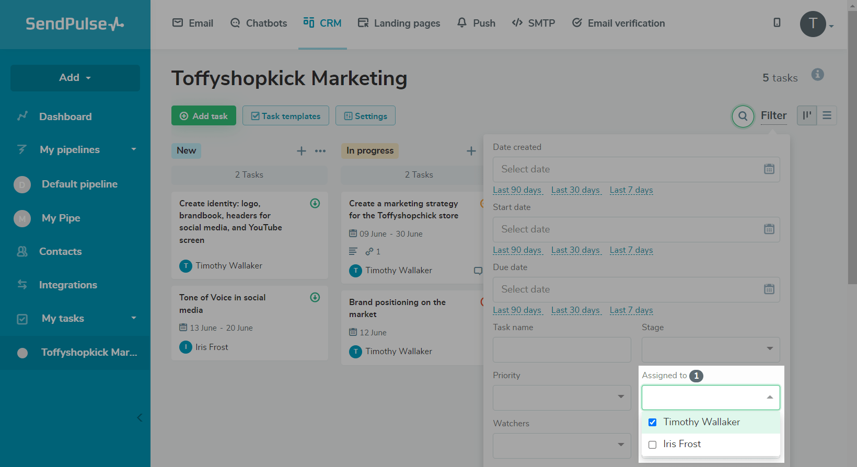
Task: Click status icon on Create identity task
Action: point(315,203)
